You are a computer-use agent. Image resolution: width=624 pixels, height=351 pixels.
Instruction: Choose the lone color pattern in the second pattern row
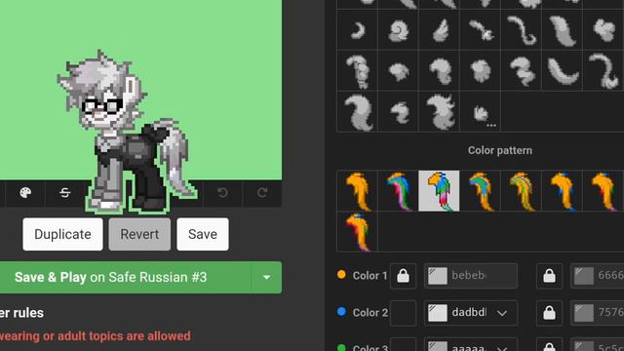tap(358, 232)
